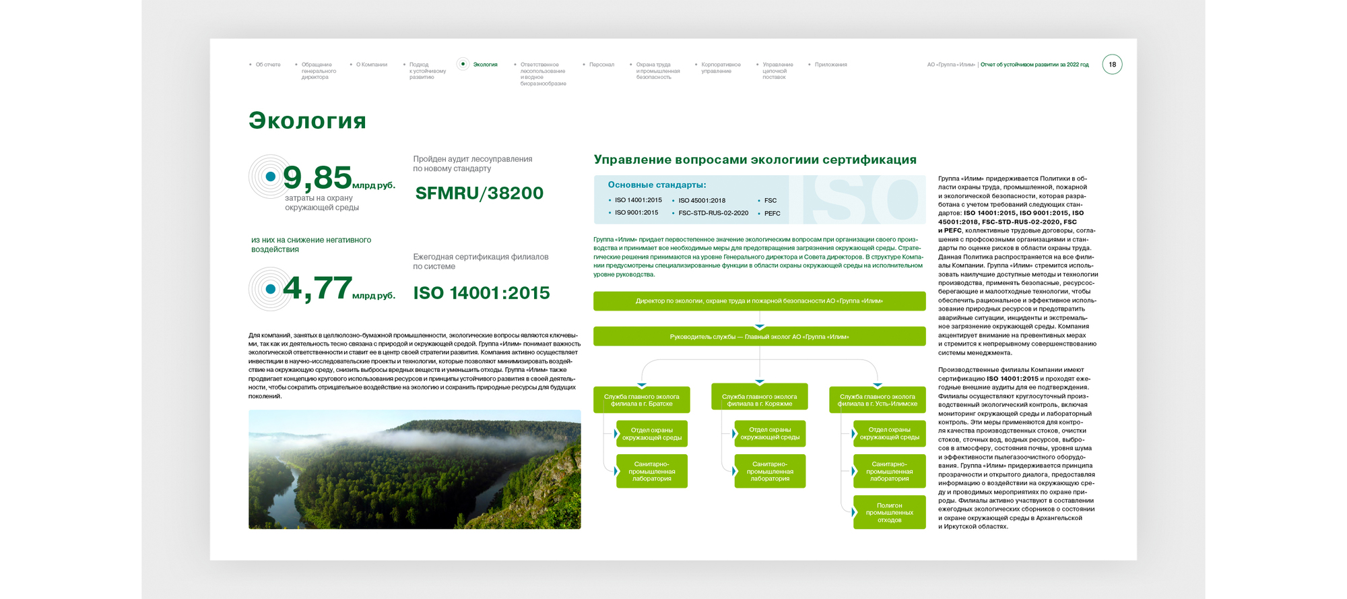
Task: Select Служба главного эколога филиала в г. Братске
Action: point(642,400)
